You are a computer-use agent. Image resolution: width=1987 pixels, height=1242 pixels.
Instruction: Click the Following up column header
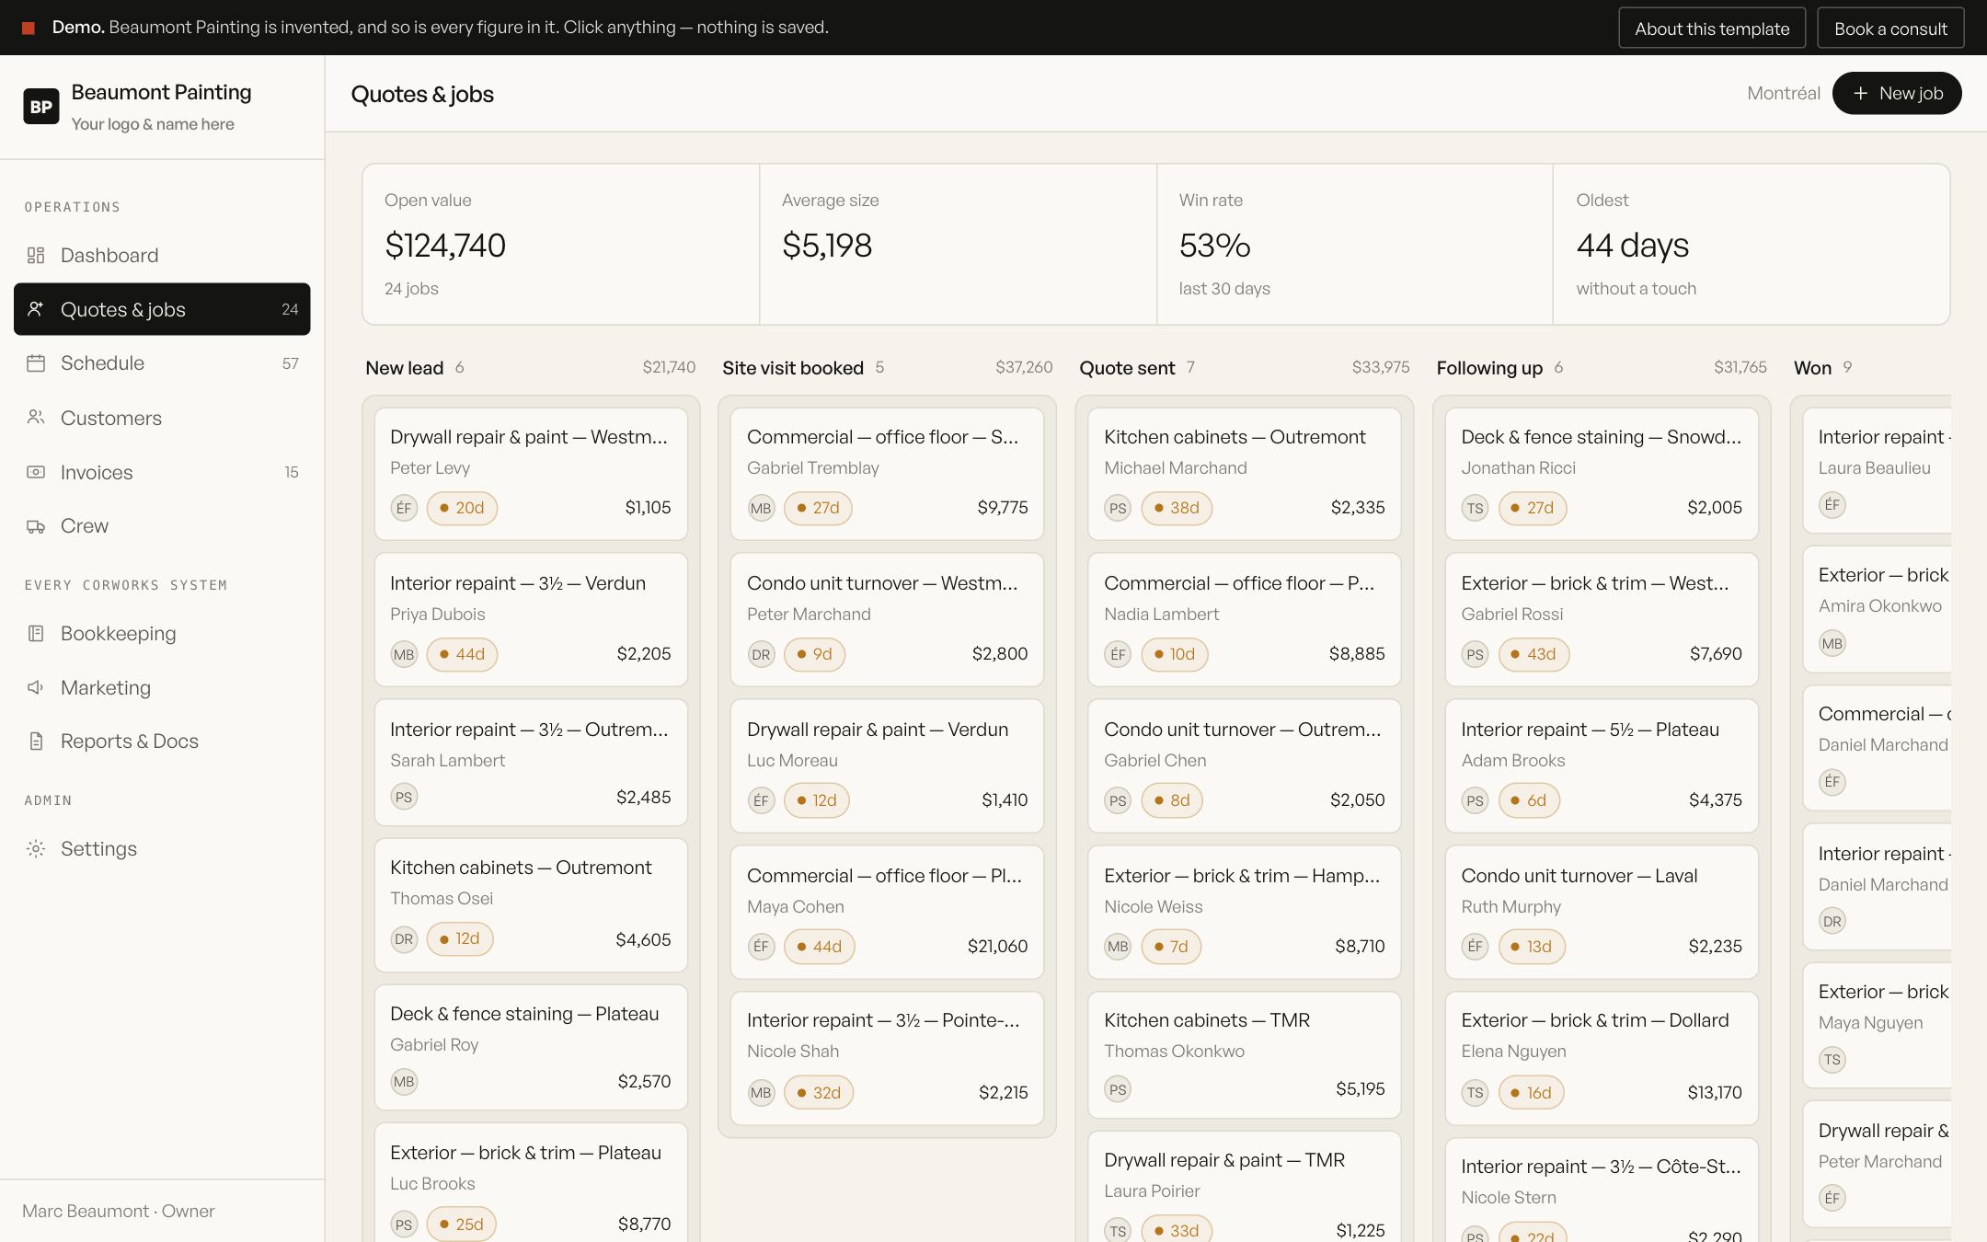tap(1489, 368)
